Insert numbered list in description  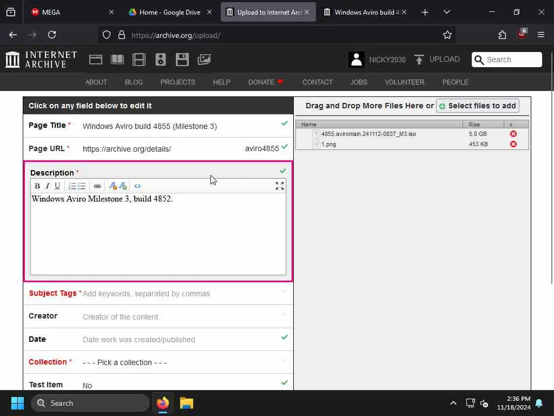click(72, 186)
